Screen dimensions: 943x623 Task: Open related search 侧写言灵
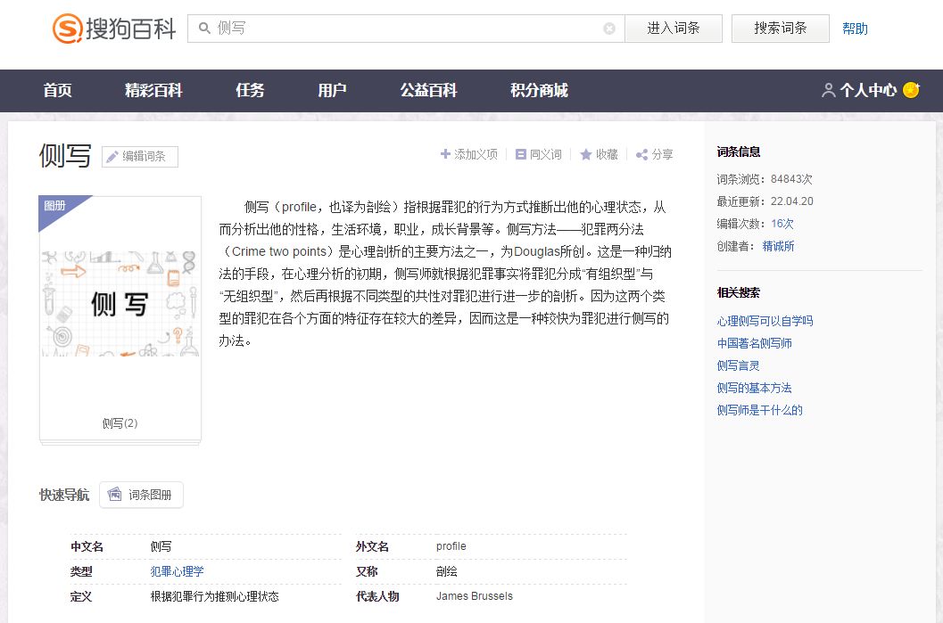738,365
